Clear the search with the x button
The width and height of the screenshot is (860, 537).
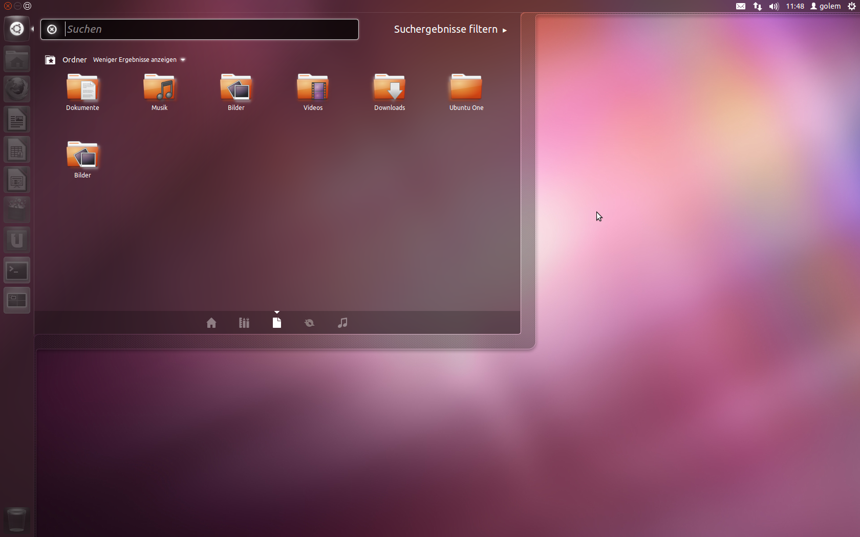pos(52,29)
